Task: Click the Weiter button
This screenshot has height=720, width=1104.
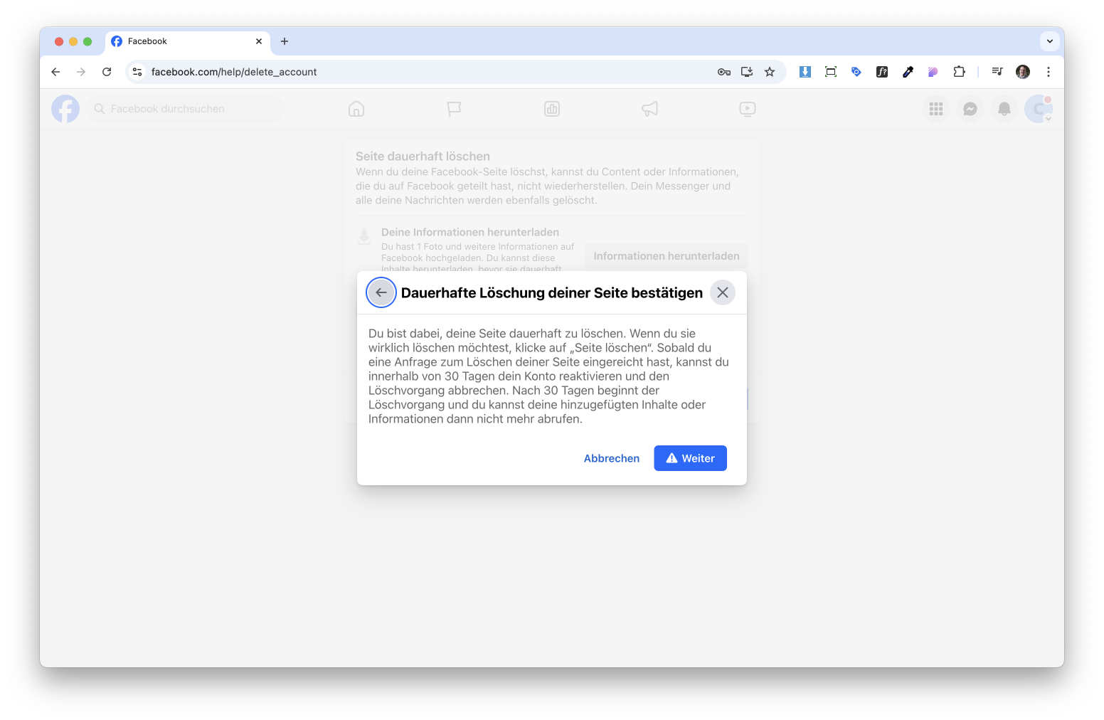Action: coord(690,458)
